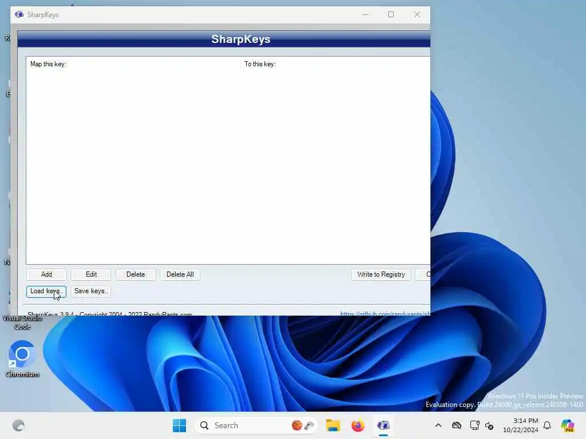Click the basketball search highlight icon

click(x=297, y=425)
